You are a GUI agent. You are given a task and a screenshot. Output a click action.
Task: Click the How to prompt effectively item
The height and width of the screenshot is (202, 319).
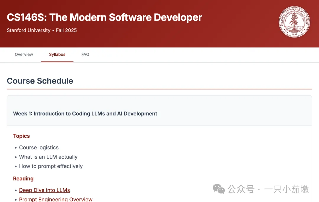(x=51, y=166)
